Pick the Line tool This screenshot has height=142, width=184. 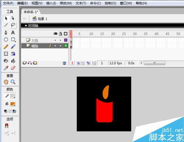(x=6, y=25)
